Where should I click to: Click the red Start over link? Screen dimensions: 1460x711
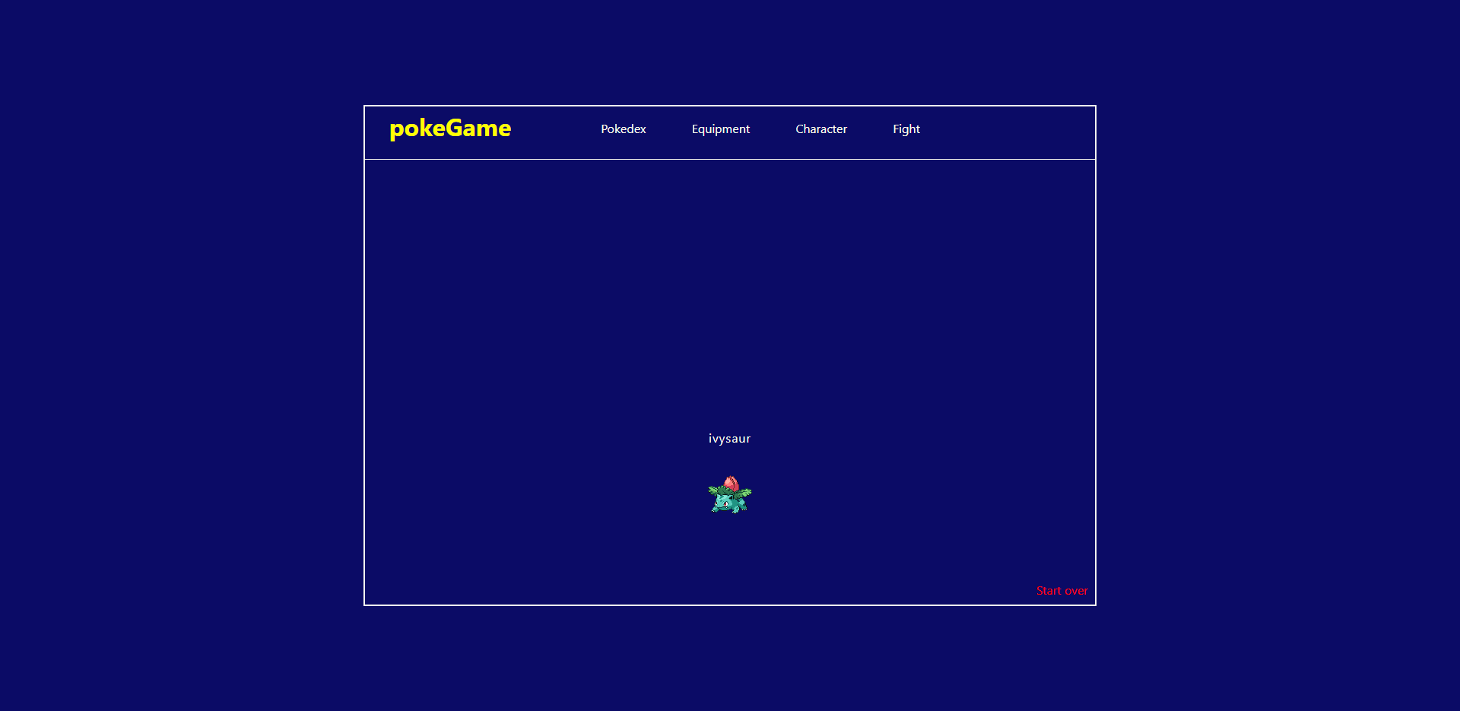tap(1062, 591)
